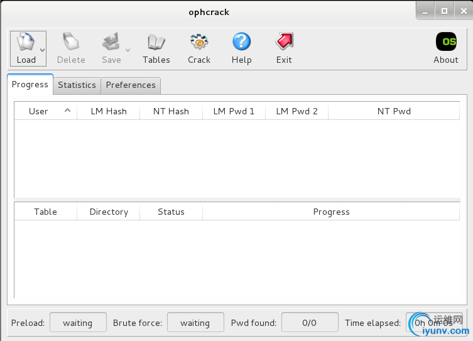Open the About OS logo icon
This screenshot has width=473, height=341.
pyautogui.click(x=446, y=42)
